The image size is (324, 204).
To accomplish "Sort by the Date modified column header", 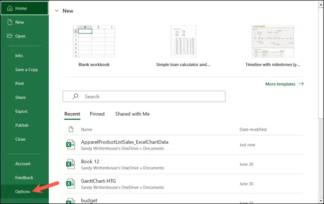I will coord(253,129).
